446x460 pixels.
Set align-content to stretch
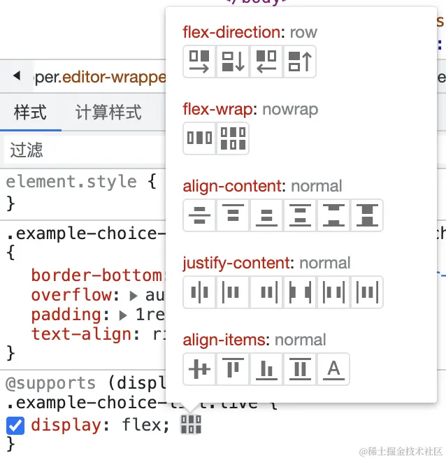(367, 215)
